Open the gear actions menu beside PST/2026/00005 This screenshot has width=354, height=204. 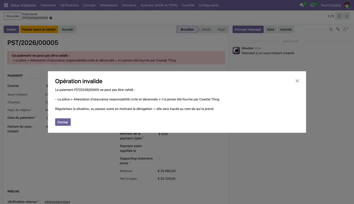[51, 18]
